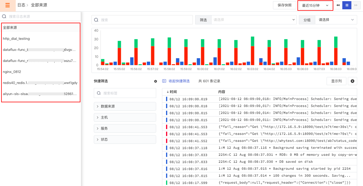
Task: Open the 筛选 filter select dropdown
Action: click(254, 20)
